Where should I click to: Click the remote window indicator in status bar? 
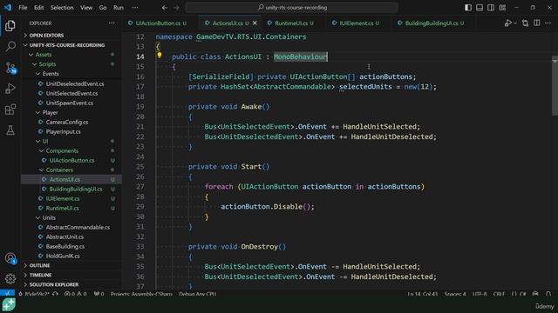(x=7, y=294)
